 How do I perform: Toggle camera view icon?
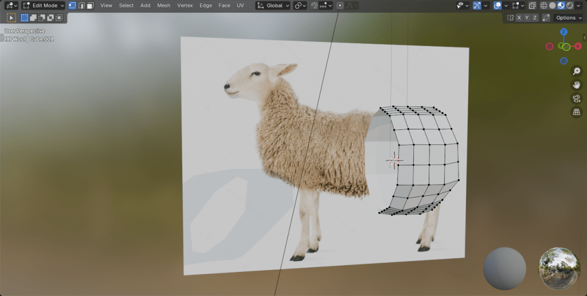577,98
